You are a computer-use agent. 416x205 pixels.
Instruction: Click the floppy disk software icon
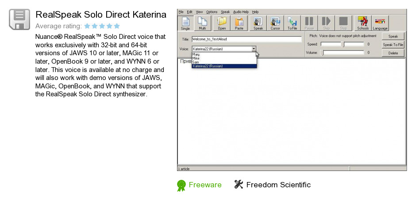click(x=19, y=19)
